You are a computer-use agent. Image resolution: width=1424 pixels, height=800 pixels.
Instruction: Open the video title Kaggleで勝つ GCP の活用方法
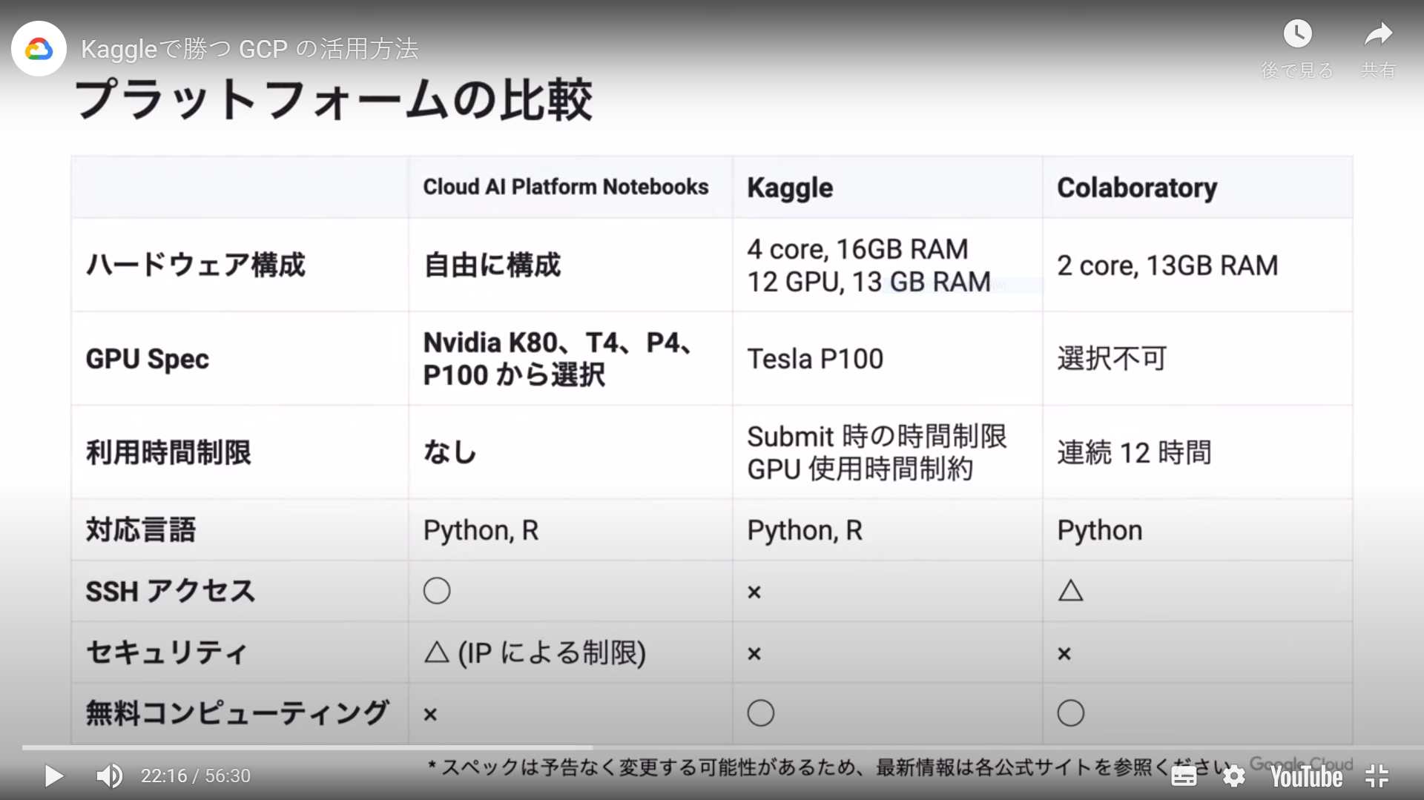(x=249, y=49)
